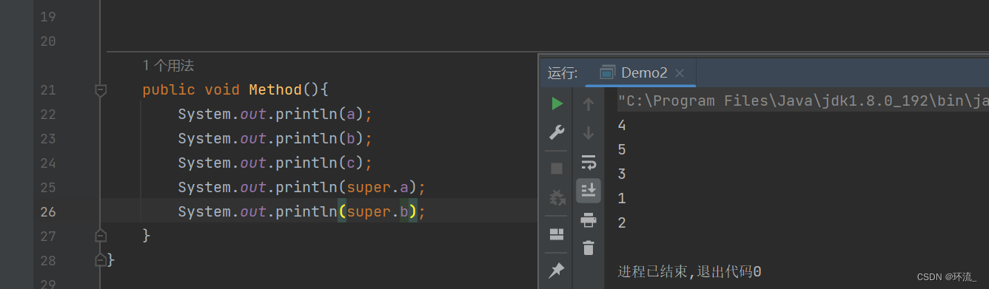Click console output line '3'
The image size is (989, 289).
pyautogui.click(x=622, y=174)
